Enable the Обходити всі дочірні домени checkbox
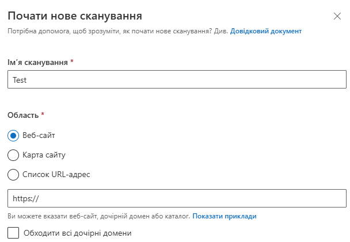Viewport: 350px width, 242px height. (x=13, y=233)
